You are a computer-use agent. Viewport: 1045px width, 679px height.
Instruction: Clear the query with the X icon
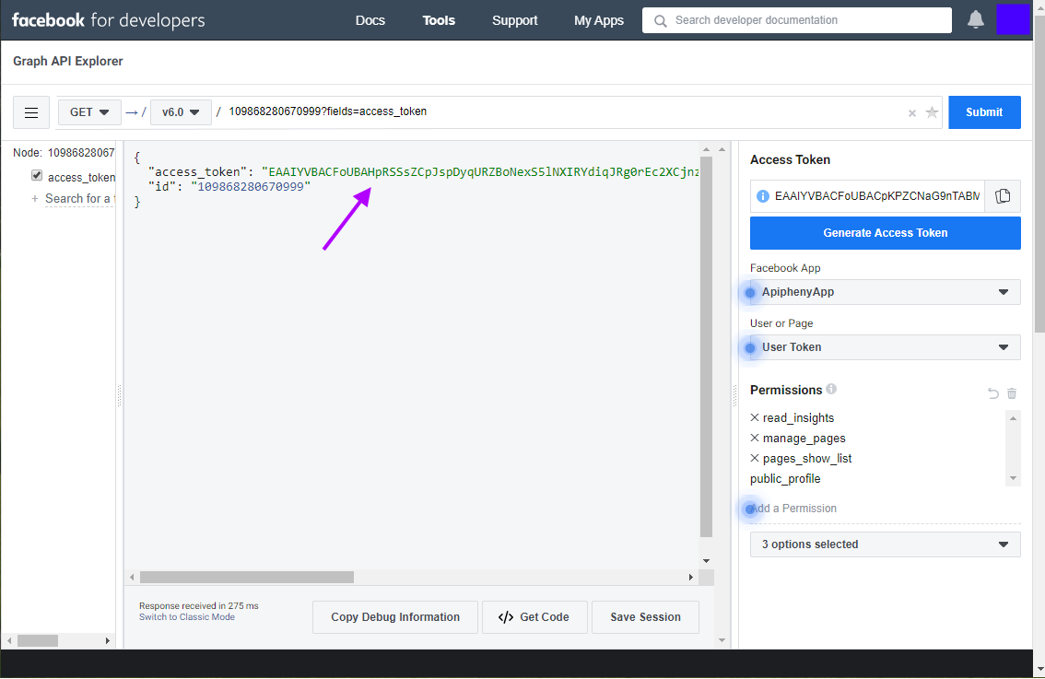(x=911, y=113)
